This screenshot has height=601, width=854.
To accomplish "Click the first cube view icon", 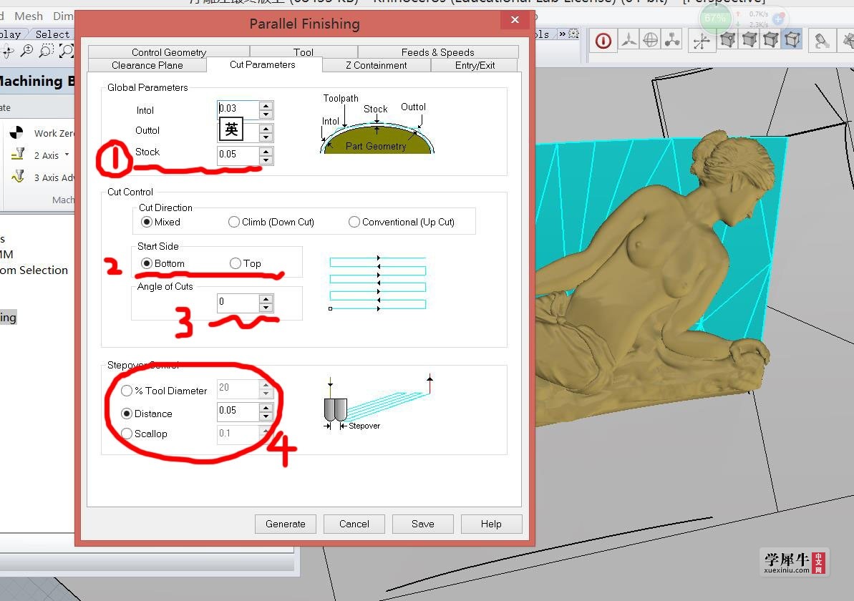I will [x=727, y=40].
